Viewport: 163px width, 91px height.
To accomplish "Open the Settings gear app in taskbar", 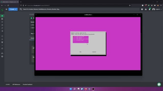I will pos(89,89).
